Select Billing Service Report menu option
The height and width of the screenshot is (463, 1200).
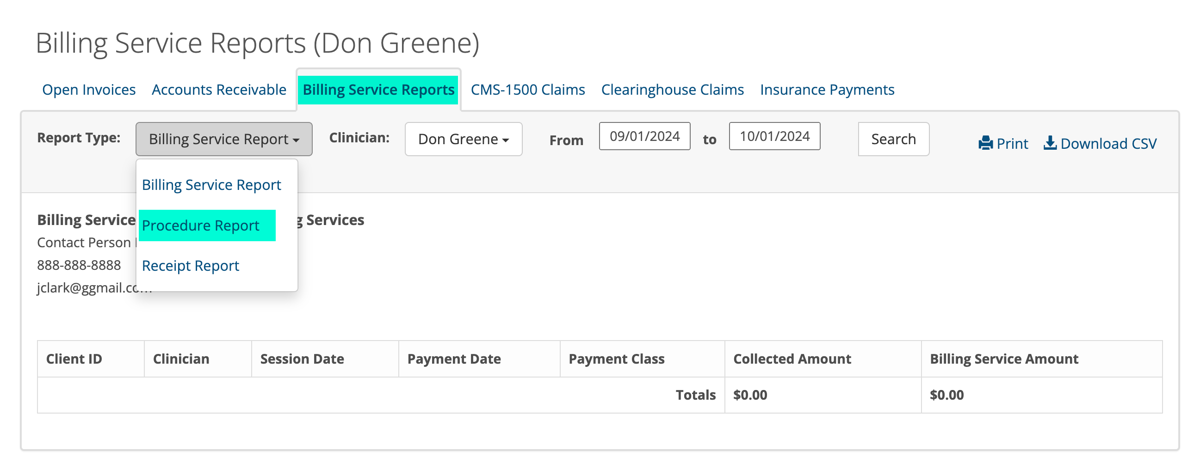[211, 185]
